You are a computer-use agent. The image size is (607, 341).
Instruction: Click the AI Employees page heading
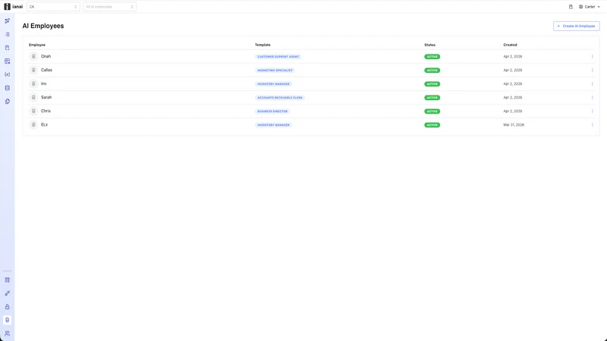[43, 26]
